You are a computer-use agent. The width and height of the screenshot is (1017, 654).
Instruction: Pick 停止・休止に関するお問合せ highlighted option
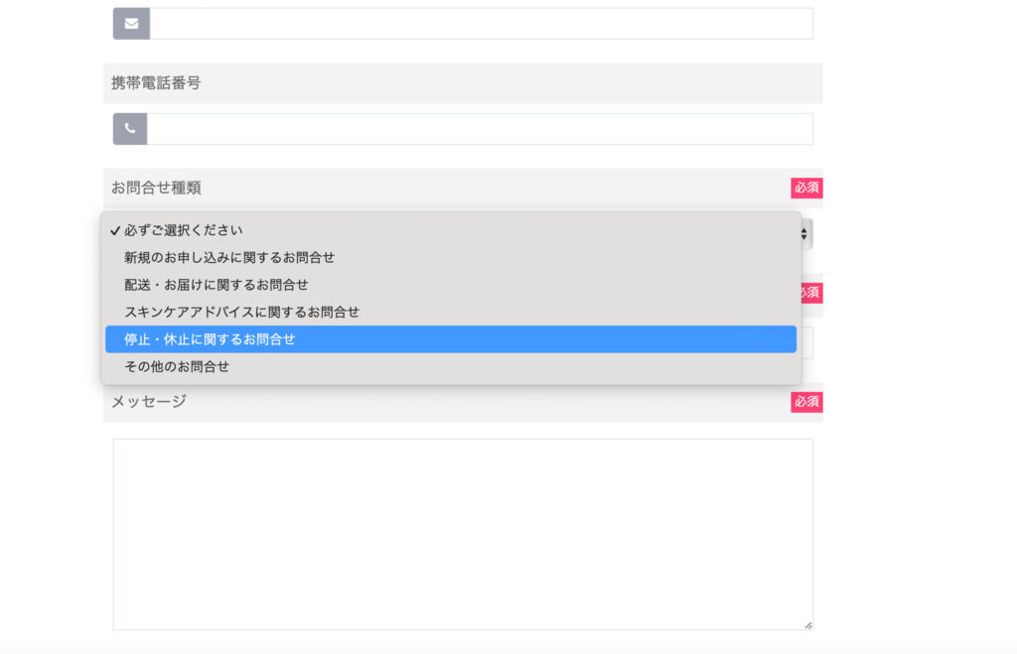451,339
